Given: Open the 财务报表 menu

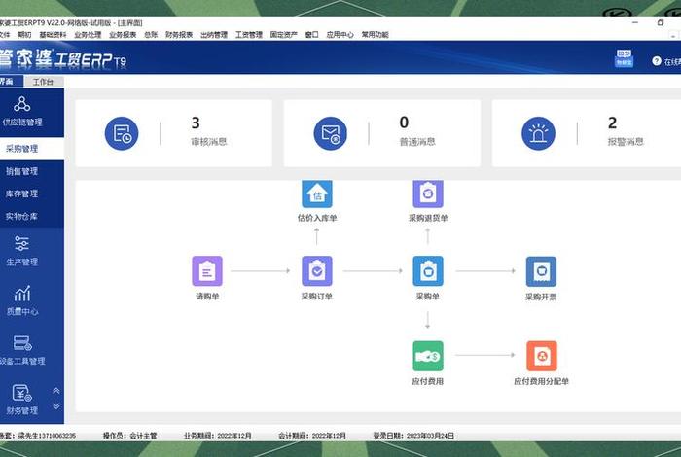Looking at the screenshot, I should [x=179, y=35].
